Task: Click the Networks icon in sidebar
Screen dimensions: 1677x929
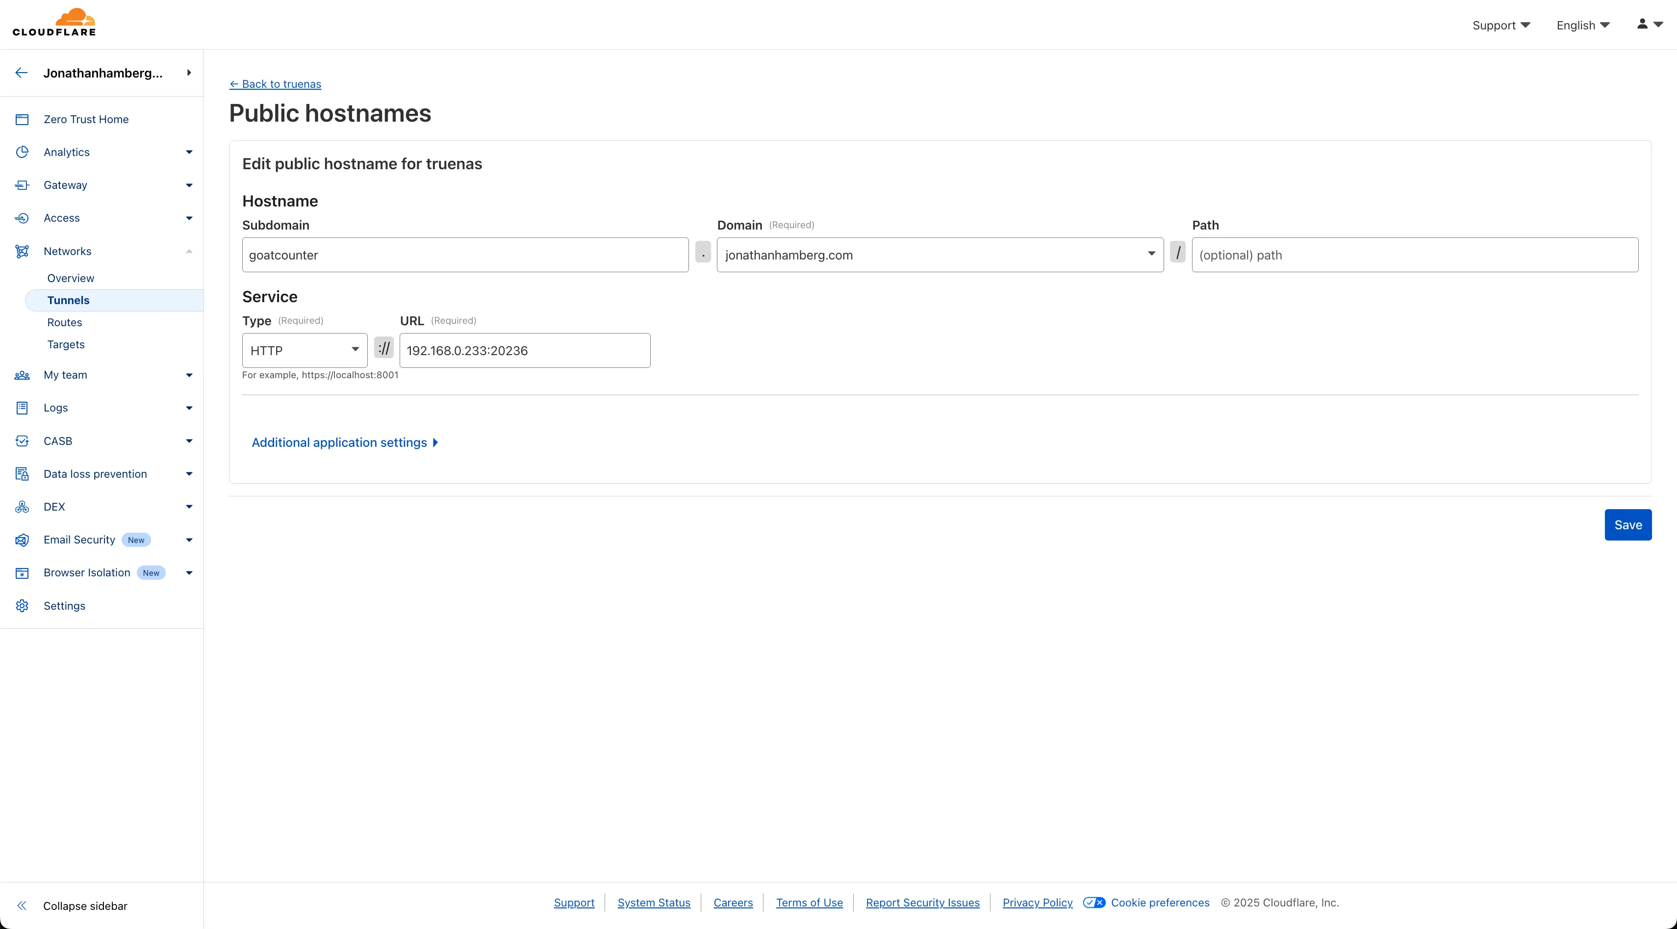Action: [22, 251]
